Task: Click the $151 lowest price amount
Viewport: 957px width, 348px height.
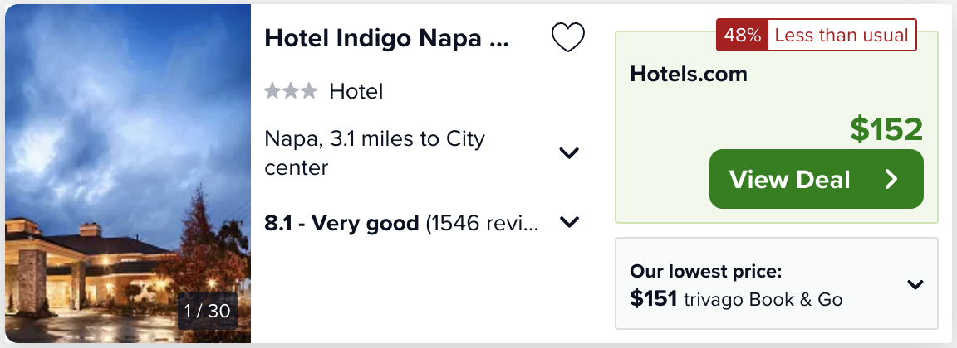Action: pos(654,299)
